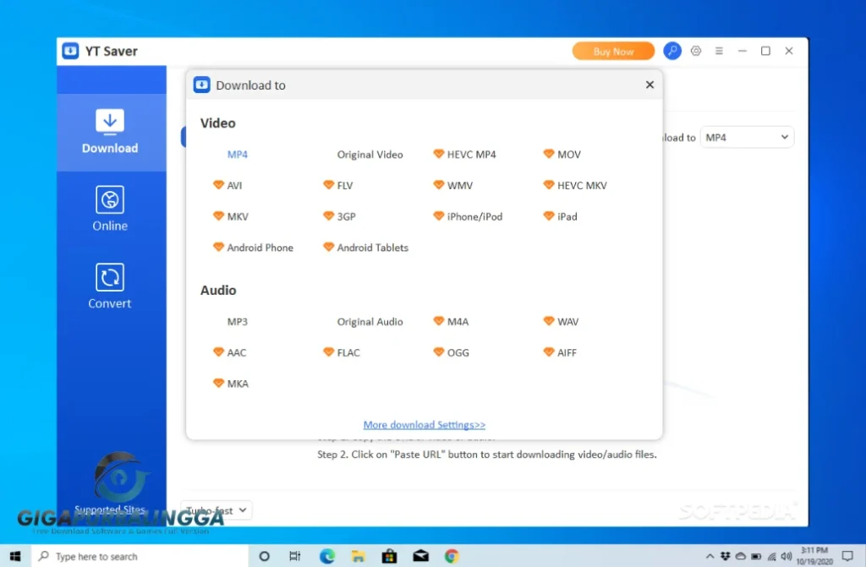
Task: Open the hamburger menu icon
Action: [718, 51]
